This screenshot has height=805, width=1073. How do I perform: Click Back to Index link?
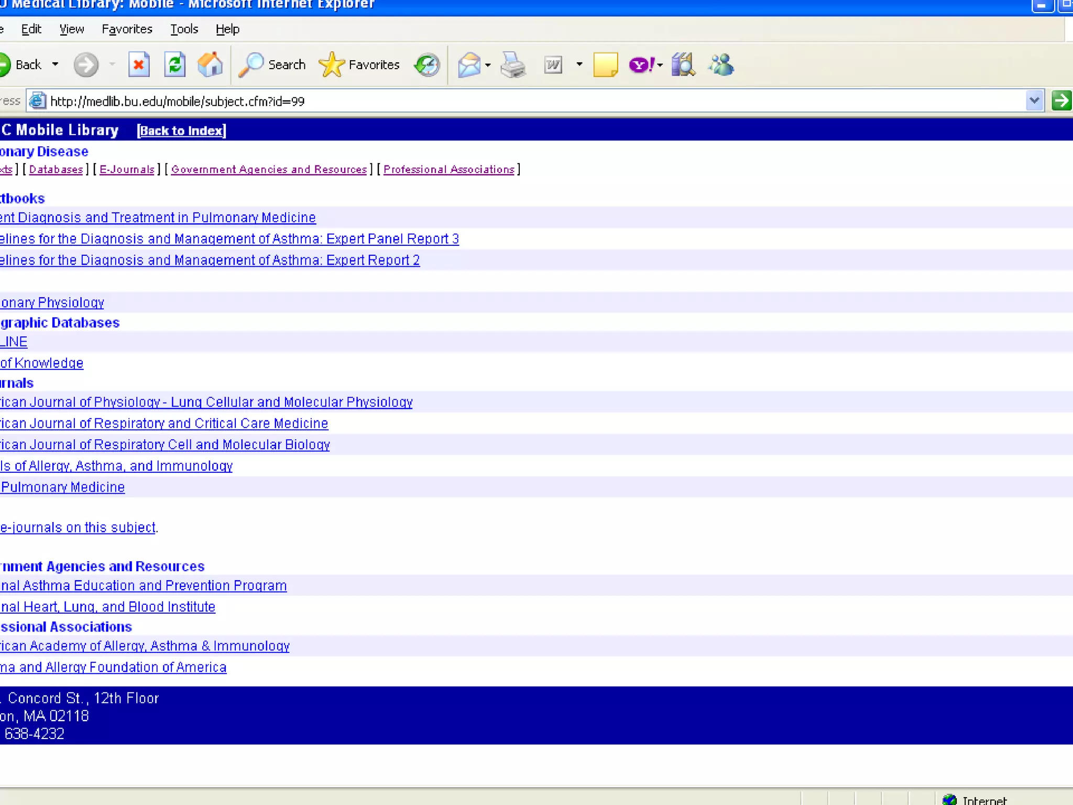[x=181, y=130]
